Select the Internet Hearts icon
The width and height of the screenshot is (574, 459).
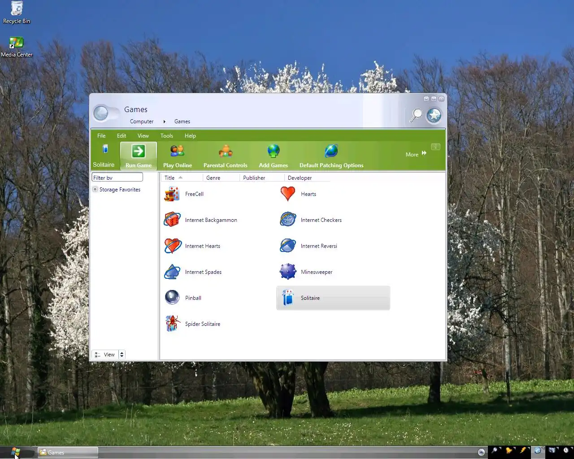pos(172,246)
